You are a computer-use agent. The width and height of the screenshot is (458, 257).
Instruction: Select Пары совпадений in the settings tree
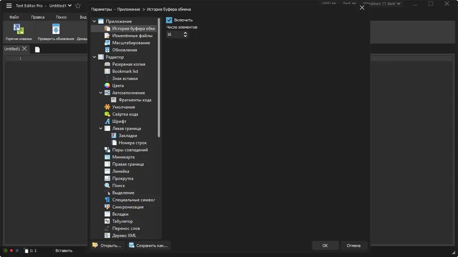tap(130, 150)
